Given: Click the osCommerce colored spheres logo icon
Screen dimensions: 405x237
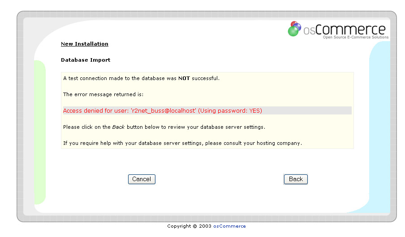Looking at the screenshot, I should (294, 29).
